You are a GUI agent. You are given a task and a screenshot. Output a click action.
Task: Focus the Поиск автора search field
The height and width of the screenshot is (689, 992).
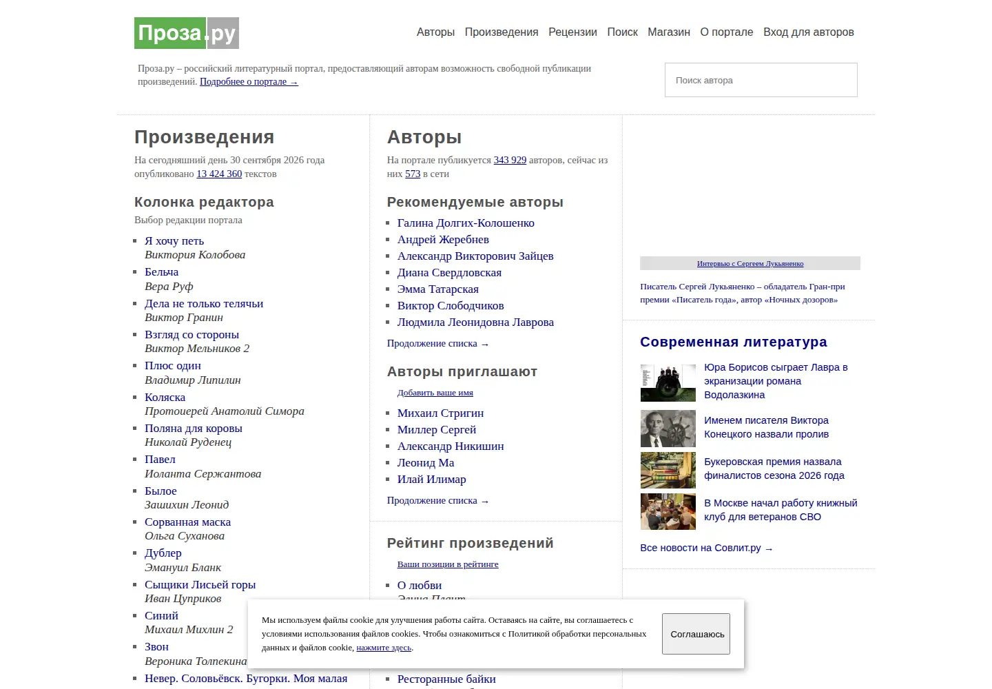tap(761, 80)
